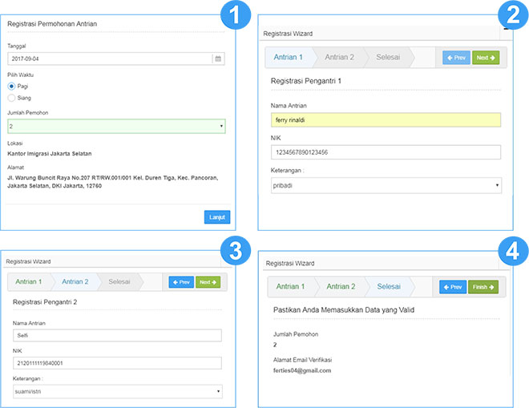
Task: Click Next in Registrasi Pengantri 2 wizard
Action: [208, 282]
